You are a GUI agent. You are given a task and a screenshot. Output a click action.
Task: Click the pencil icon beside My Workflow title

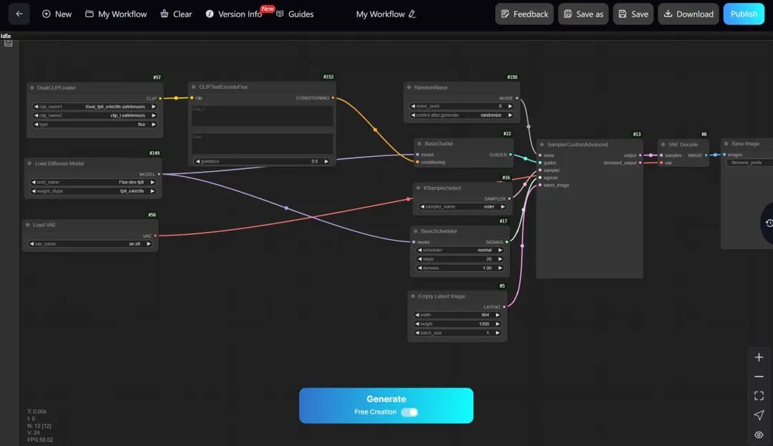412,14
